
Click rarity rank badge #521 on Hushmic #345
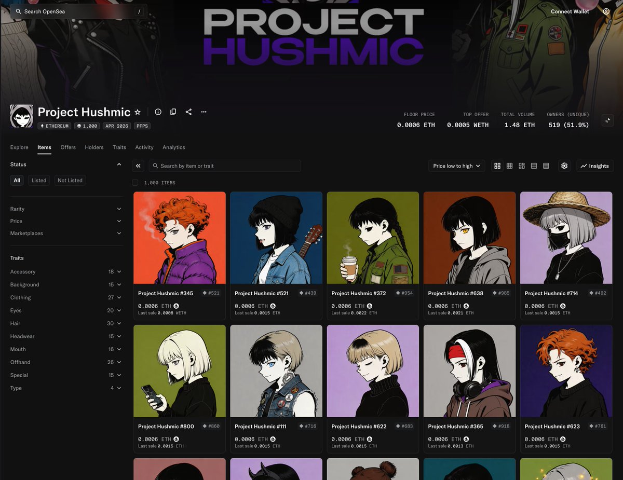tap(211, 293)
